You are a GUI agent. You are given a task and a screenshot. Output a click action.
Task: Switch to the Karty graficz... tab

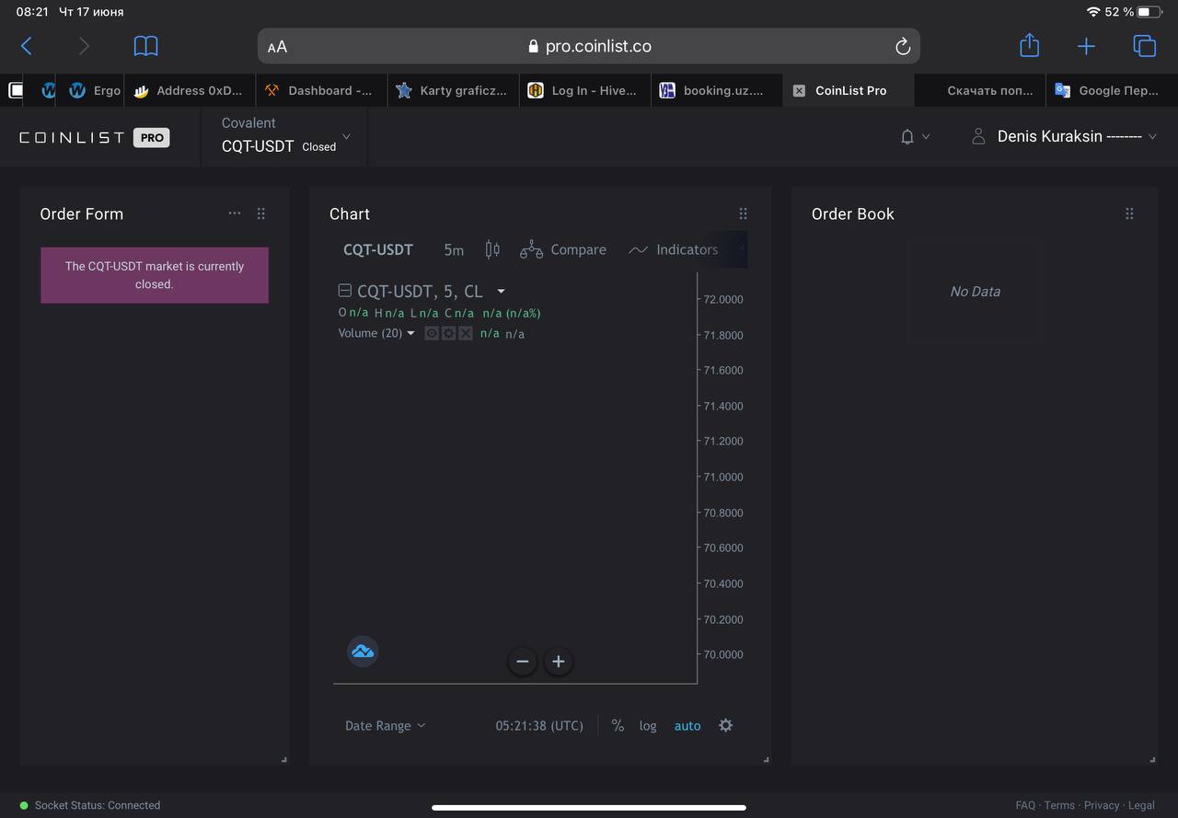[453, 90]
